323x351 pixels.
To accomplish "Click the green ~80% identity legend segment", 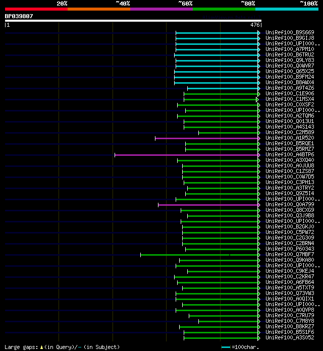I will tap(224, 9).
